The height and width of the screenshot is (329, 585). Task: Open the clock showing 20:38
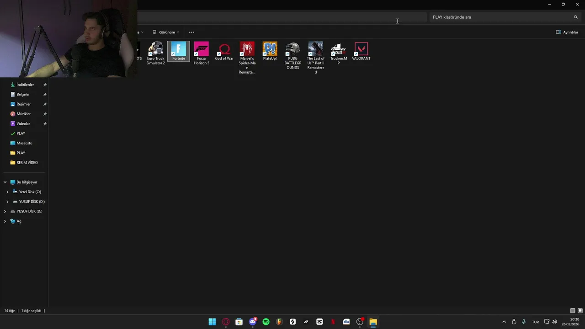(x=570, y=322)
